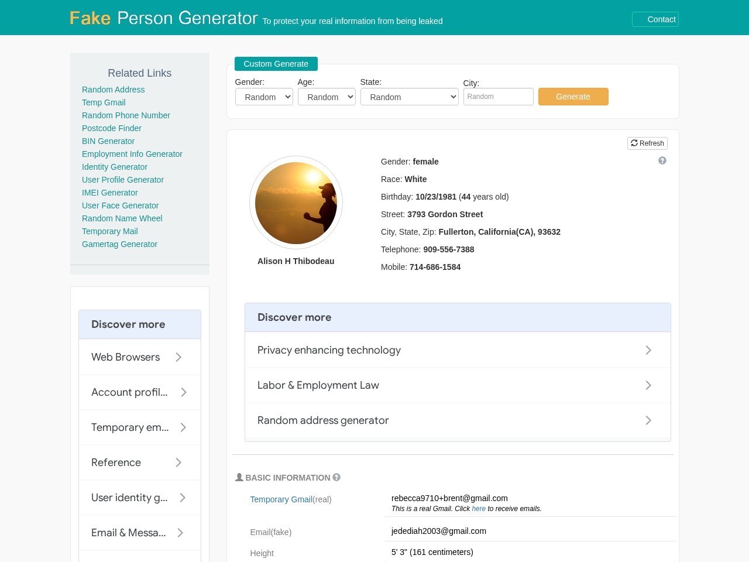The image size is (749, 562).
Task: Click chevron next to User identity g...
Action: [x=183, y=498]
